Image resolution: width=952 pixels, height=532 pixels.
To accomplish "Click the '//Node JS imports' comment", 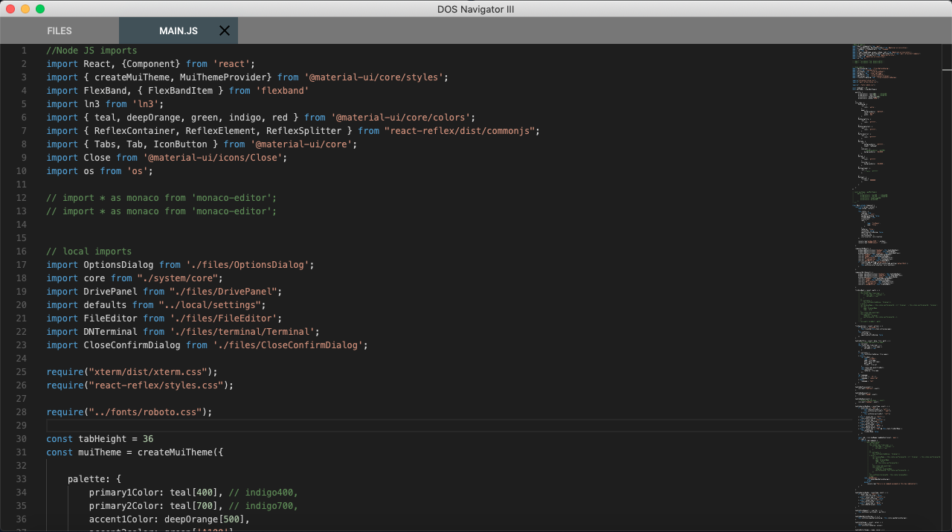I will tap(91, 51).
